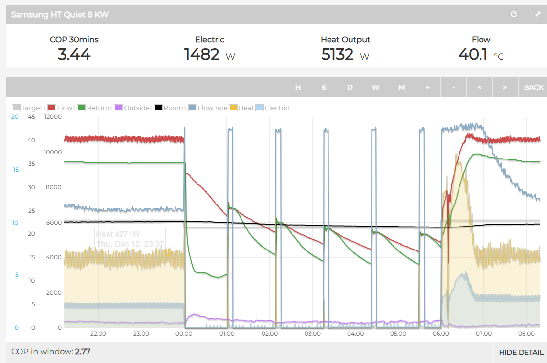Zoom in with the plus button

(428, 87)
